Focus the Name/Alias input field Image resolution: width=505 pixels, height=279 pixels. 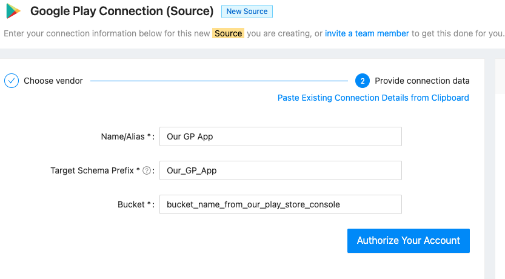coord(280,136)
